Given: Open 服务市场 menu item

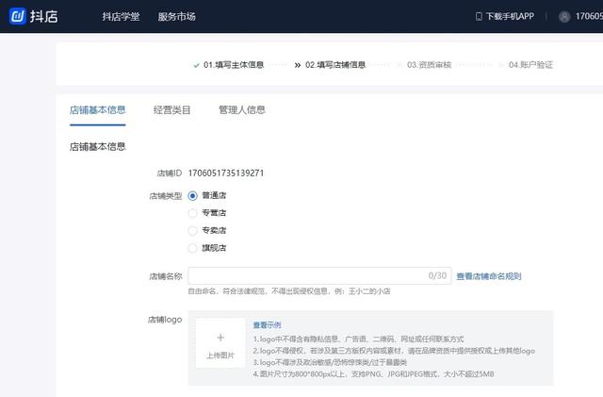Looking at the screenshot, I should click(x=177, y=17).
